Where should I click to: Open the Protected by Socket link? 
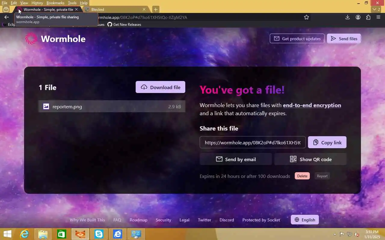261,220
